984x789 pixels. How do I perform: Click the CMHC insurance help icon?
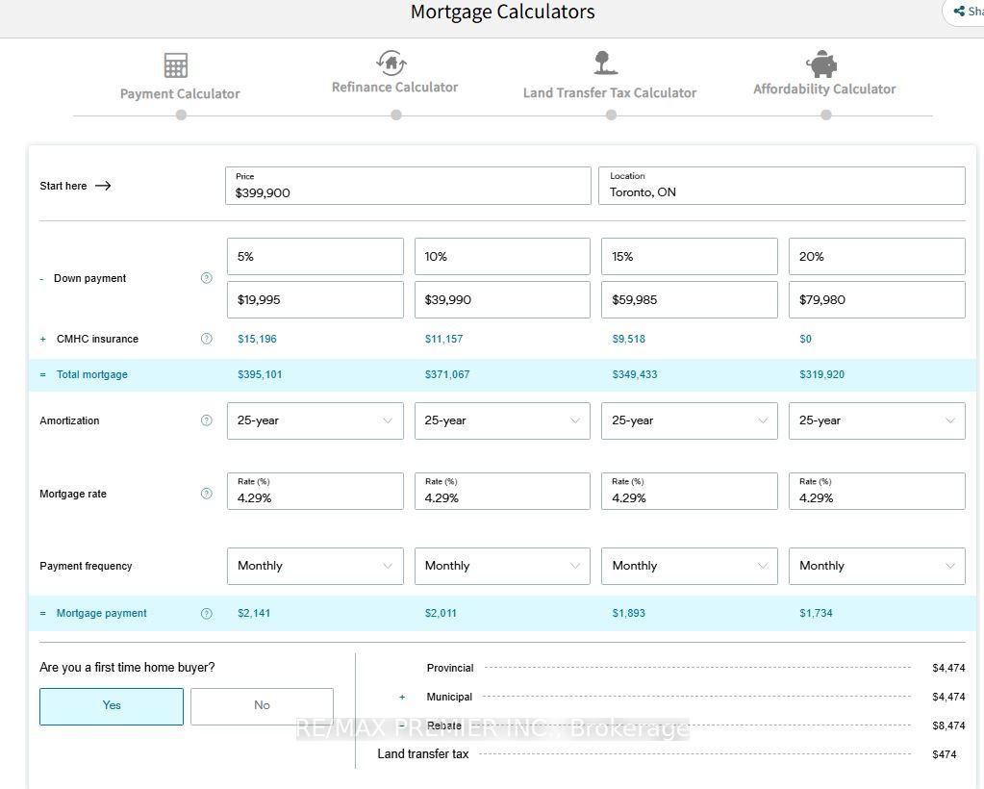point(206,339)
